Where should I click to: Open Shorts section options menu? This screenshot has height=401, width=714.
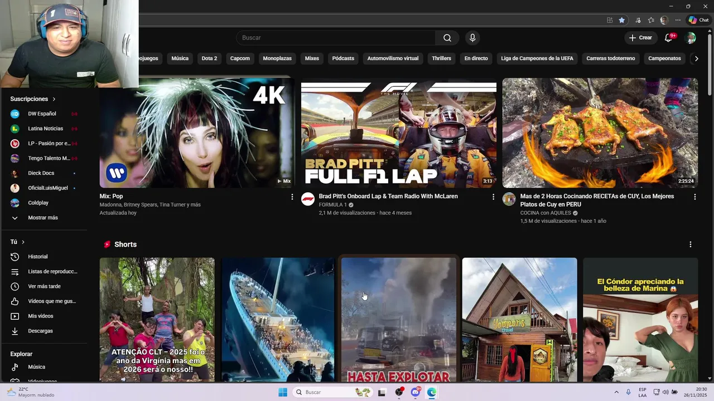point(691,244)
